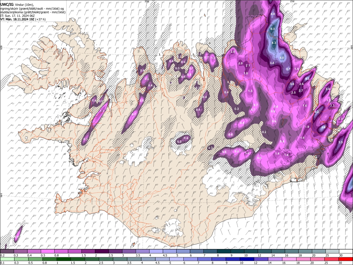Click the "15W" longitude label at top edge
This screenshot has height=265, width=353.
click(x=292, y=1)
